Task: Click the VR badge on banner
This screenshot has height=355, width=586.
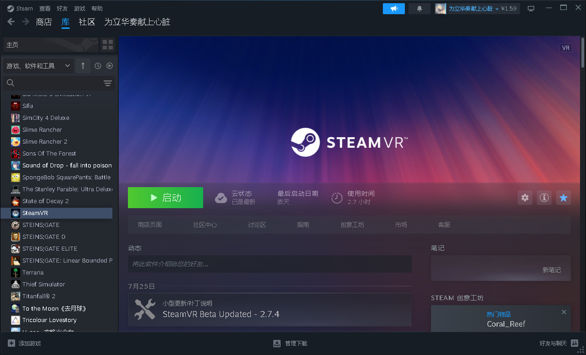Action: click(x=566, y=48)
